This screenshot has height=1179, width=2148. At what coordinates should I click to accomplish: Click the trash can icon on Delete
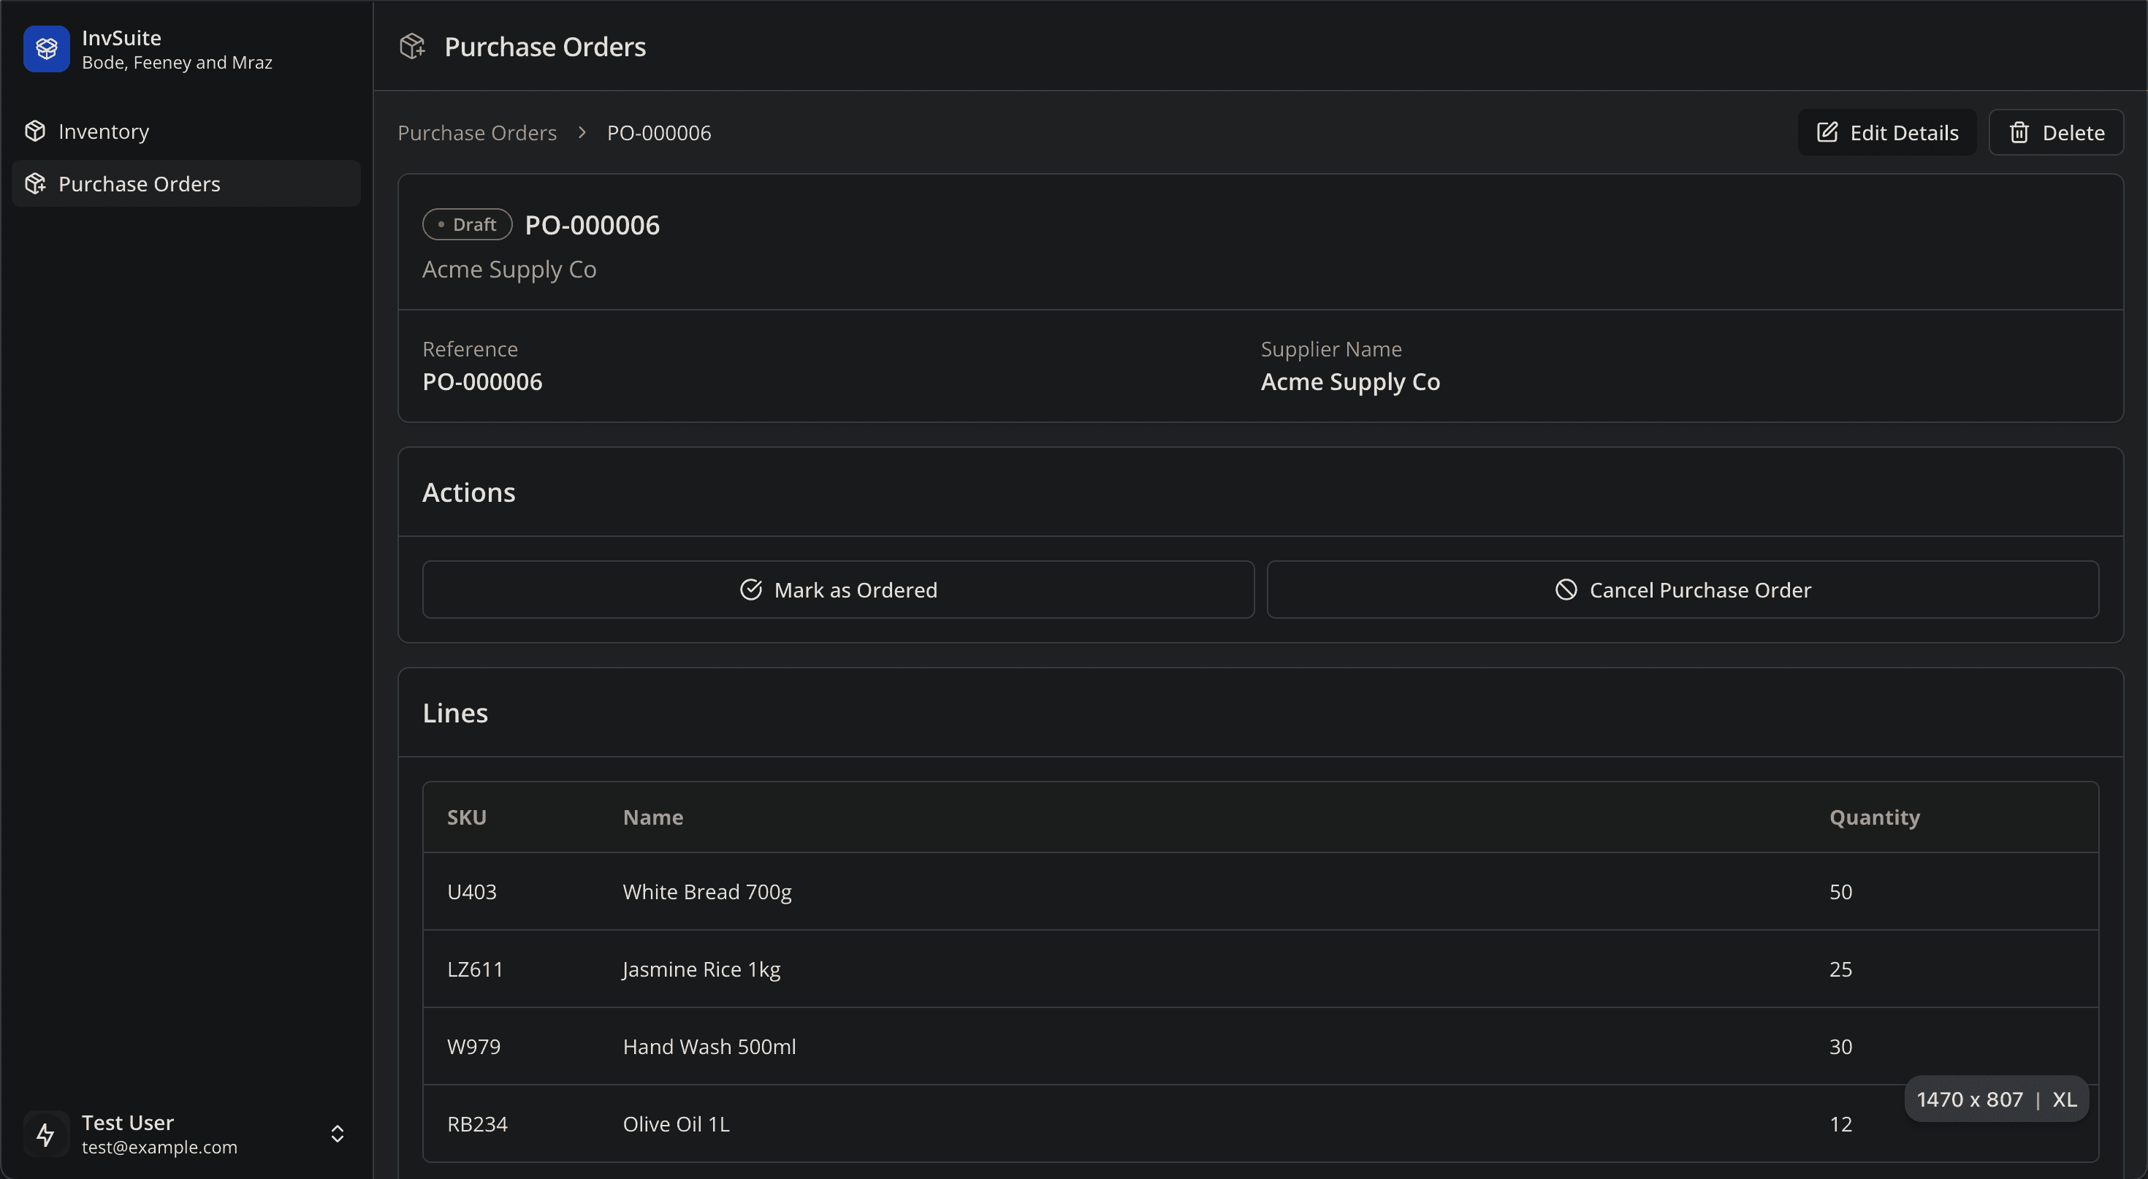pyautogui.click(x=2019, y=132)
